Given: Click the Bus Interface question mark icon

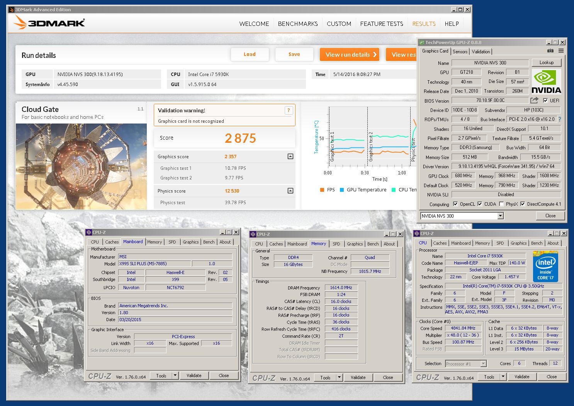Looking at the screenshot, I should click(559, 119).
